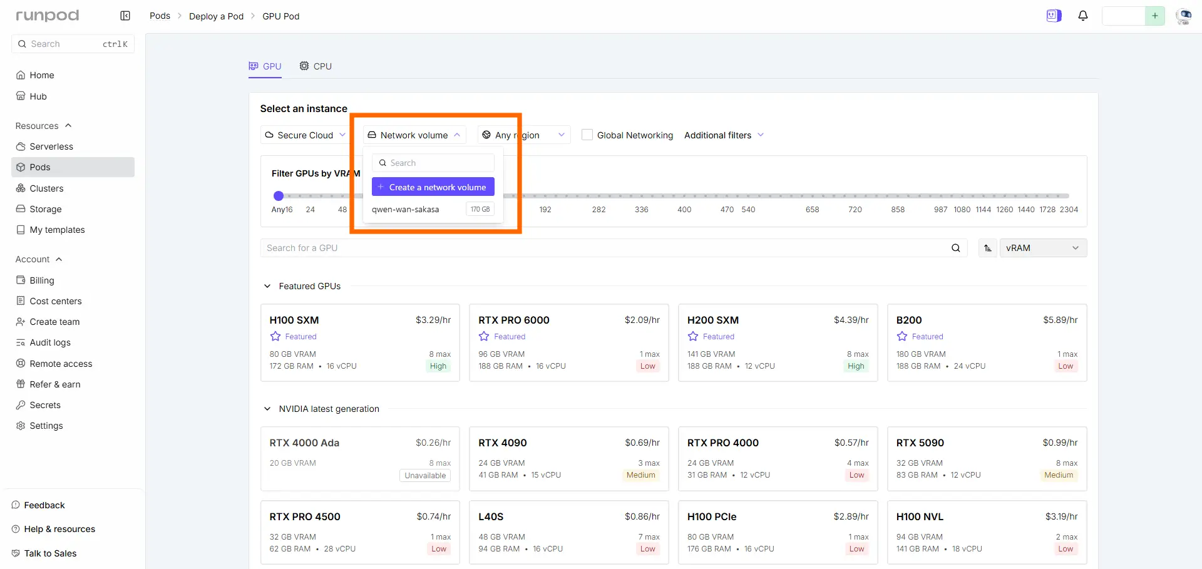1202x569 pixels.
Task: Click magnifier icon in GPU search
Action: tap(955, 248)
